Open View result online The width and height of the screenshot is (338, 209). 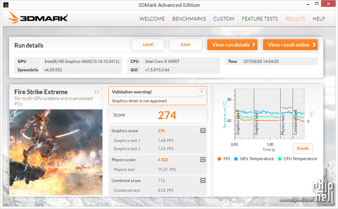pyautogui.click(x=290, y=45)
